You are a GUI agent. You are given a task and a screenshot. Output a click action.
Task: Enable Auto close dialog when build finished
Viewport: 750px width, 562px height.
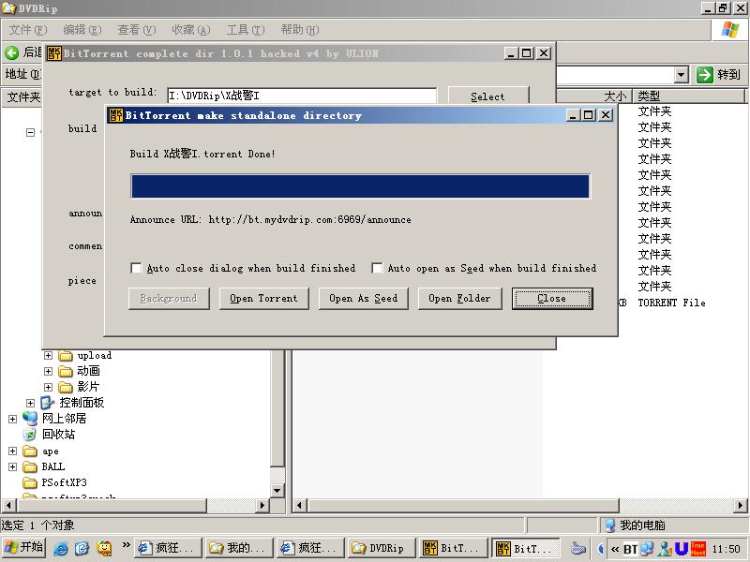coord(136,268)
